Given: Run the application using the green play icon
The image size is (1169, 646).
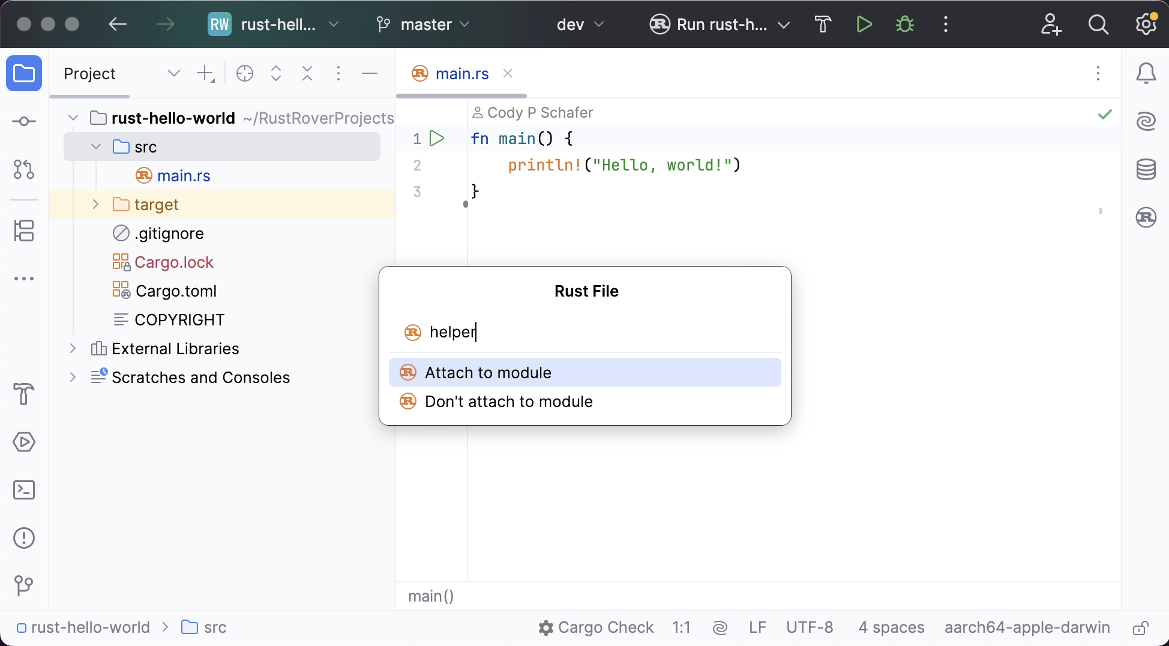Looking at the screenshot, I should (864, 24).
